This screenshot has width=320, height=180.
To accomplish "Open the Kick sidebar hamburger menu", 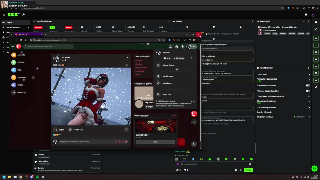I will [x=4, y=15].
